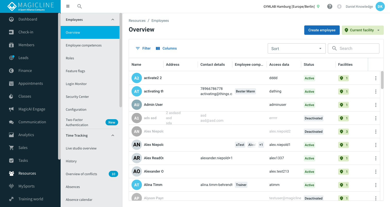Click the Sales shopping cart icon

11,148
